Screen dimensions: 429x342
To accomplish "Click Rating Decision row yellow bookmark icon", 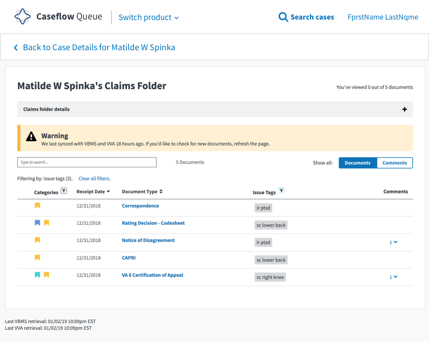I will tap(46, 223).
